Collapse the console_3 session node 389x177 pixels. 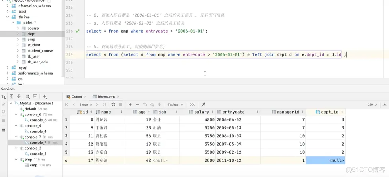coord(16,148)
